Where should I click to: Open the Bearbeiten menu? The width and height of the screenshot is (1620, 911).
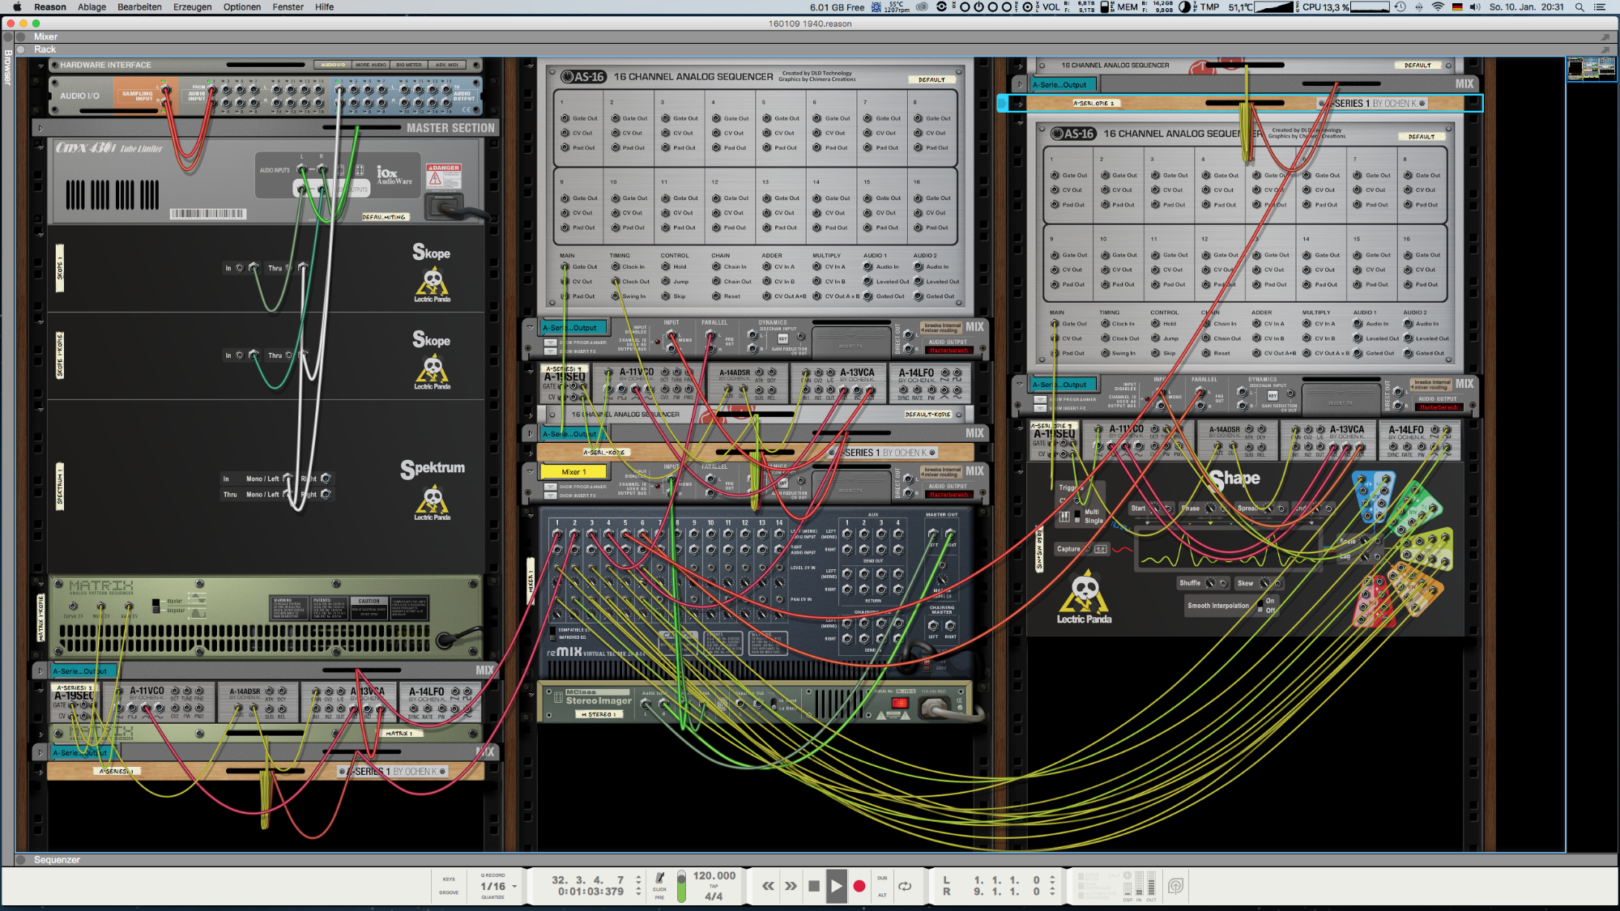pos(139,7)
